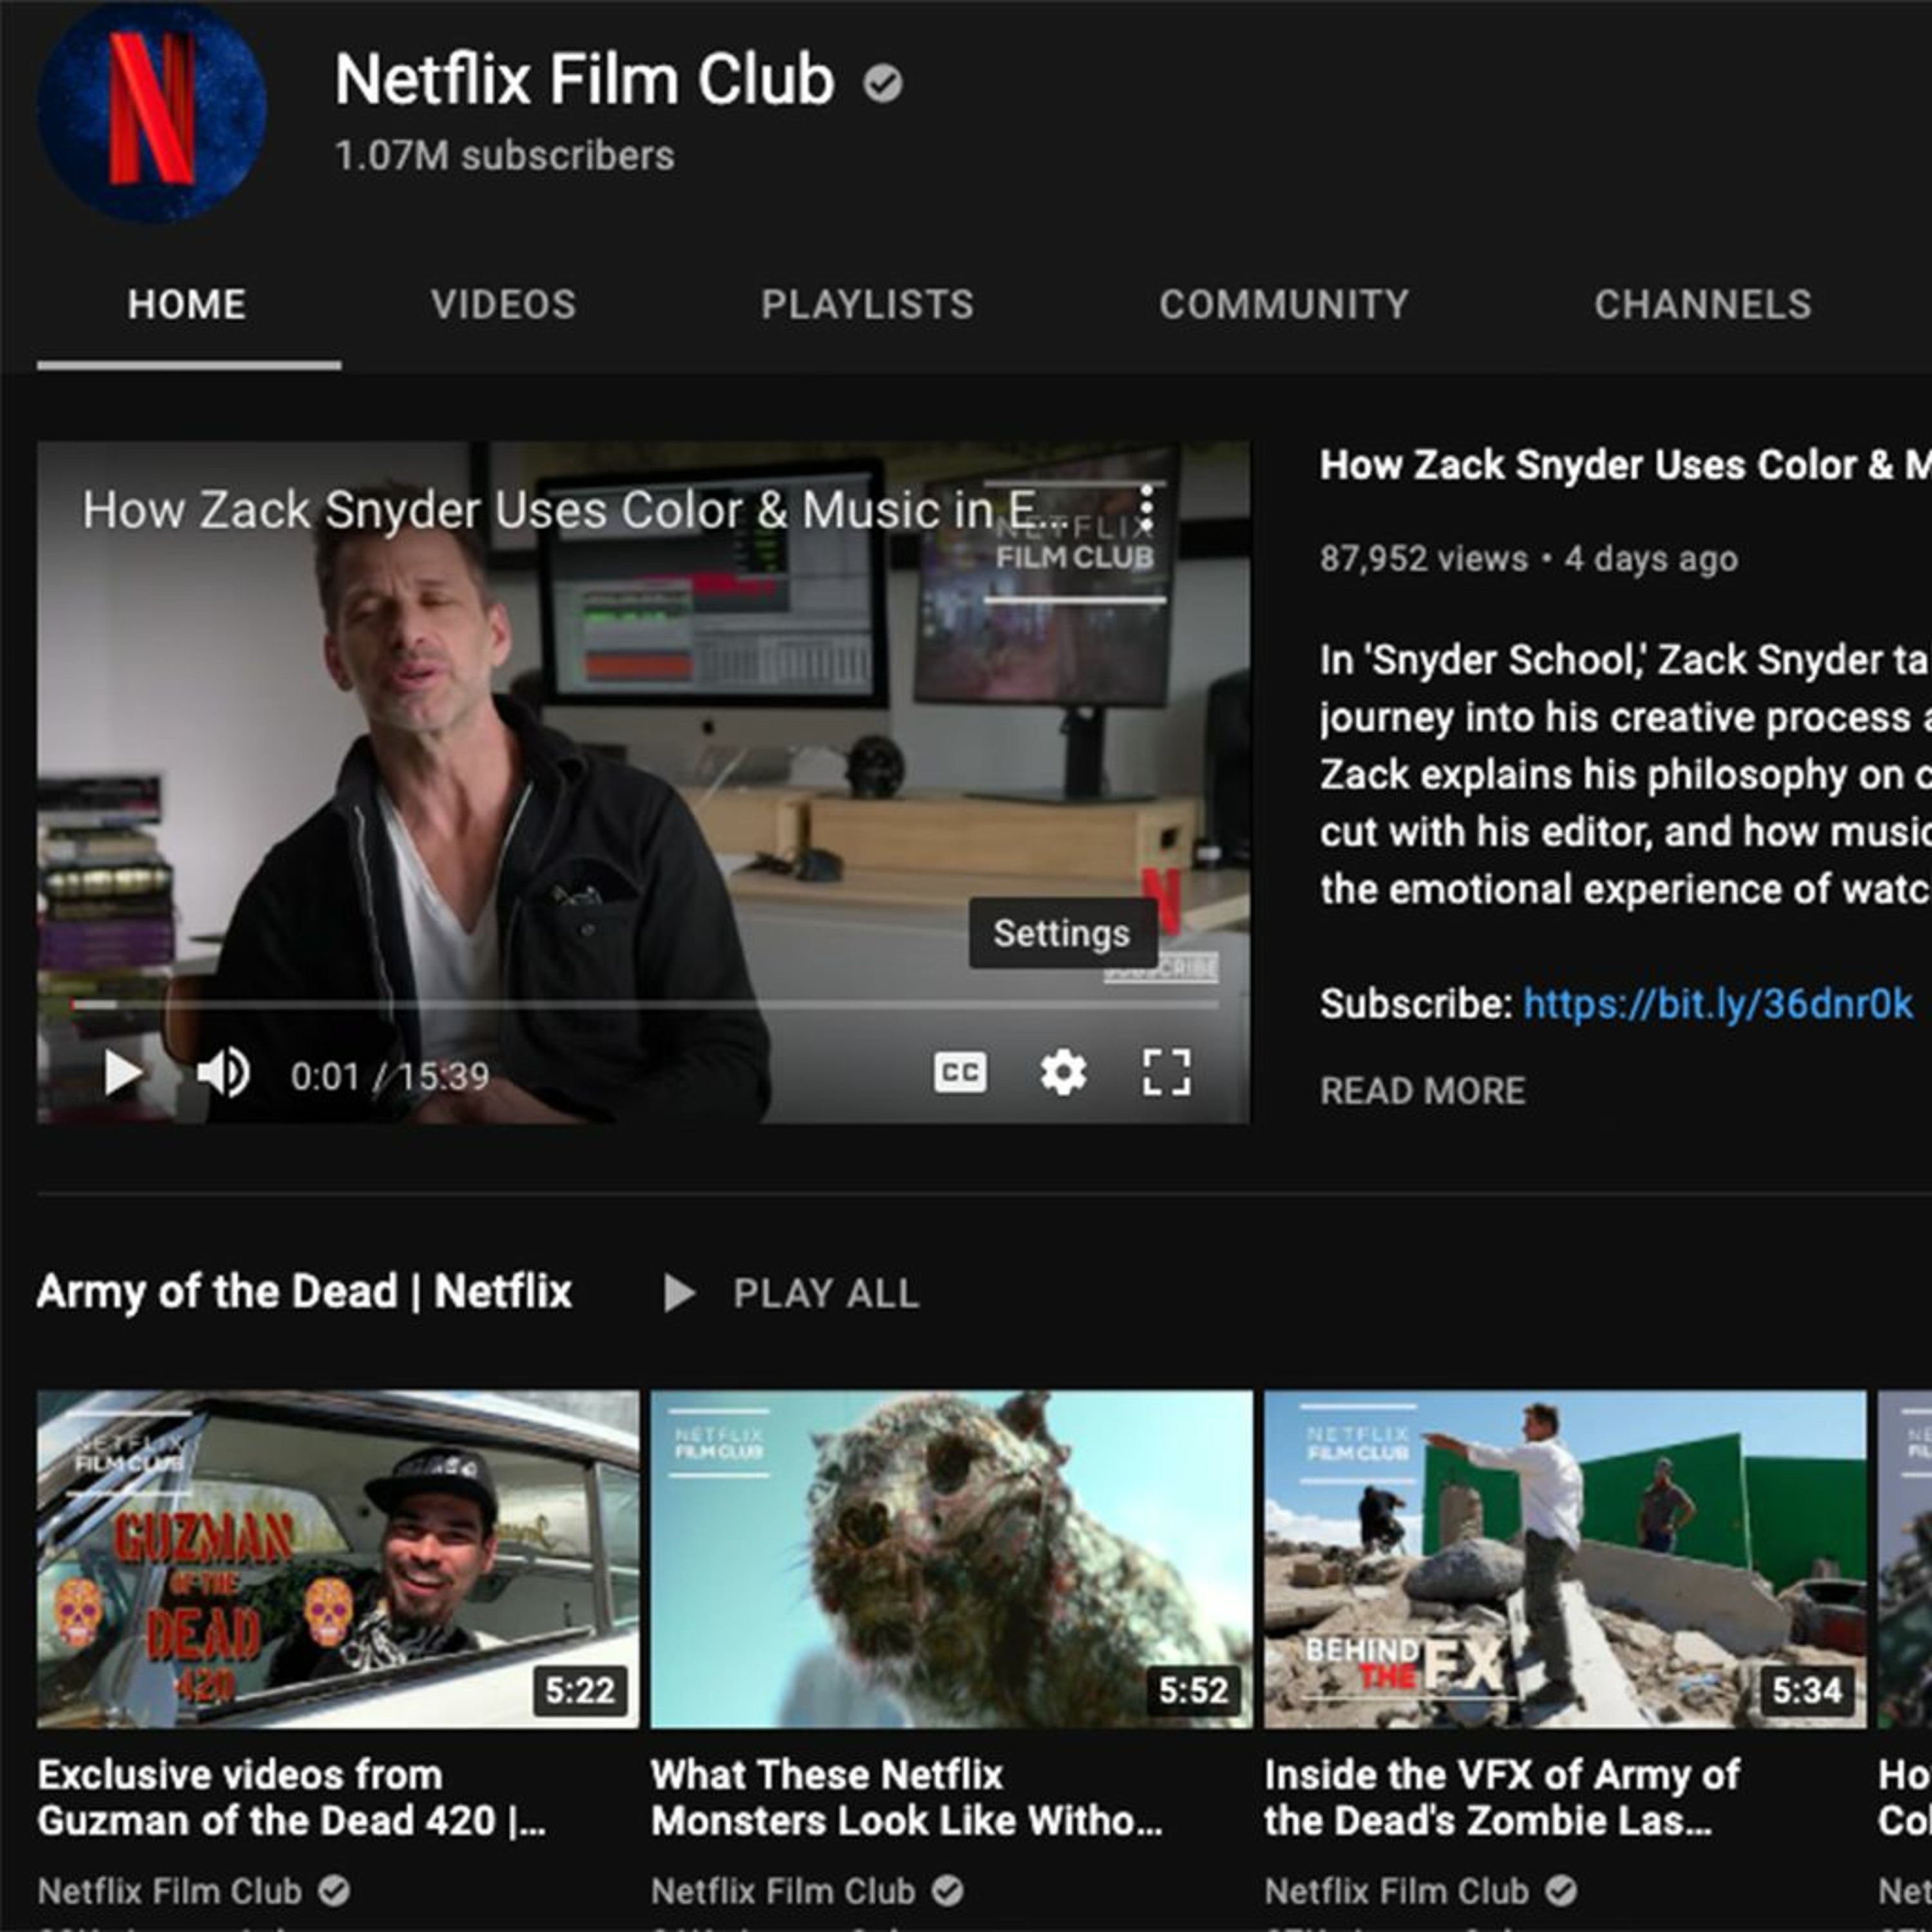Click the title 'Inside the VFX of Army of the Dead'
Screen dimensions: 1932x1932
pyautogui.click(x=1502, y=1797)
